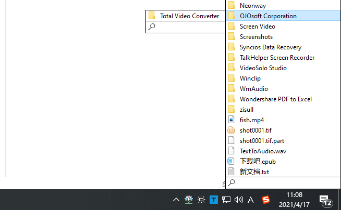Select the 新文档.txt file
Image resolution: width=341 pixels, height=210 pixels.
[x=283, y=172]
